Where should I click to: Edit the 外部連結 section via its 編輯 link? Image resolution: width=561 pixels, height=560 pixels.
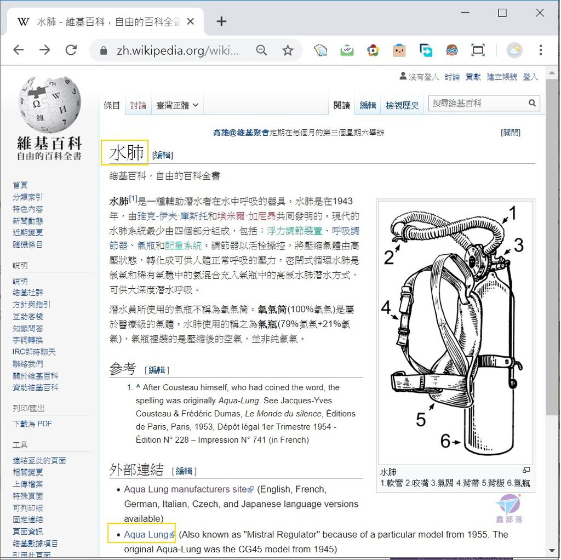click(184, 471)
